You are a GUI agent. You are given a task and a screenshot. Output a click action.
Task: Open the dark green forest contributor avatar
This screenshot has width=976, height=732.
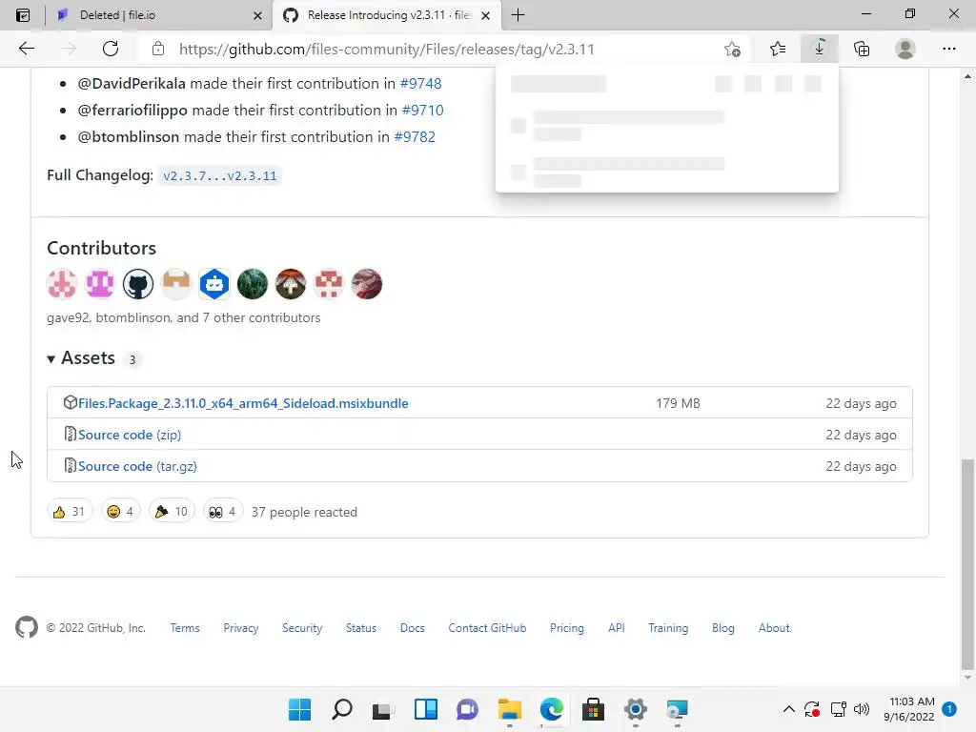pos(252,284)
